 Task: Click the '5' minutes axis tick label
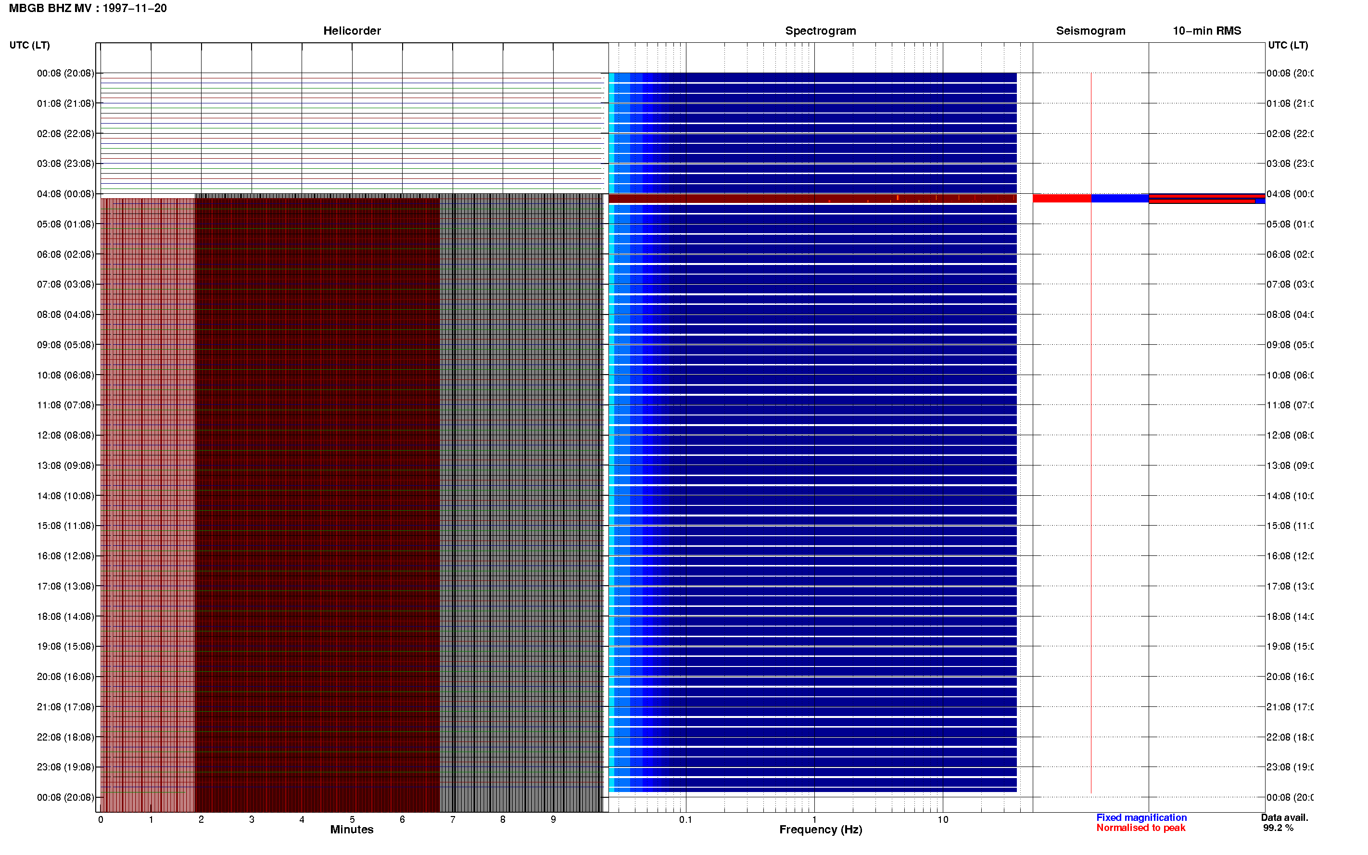pos(352,820)
